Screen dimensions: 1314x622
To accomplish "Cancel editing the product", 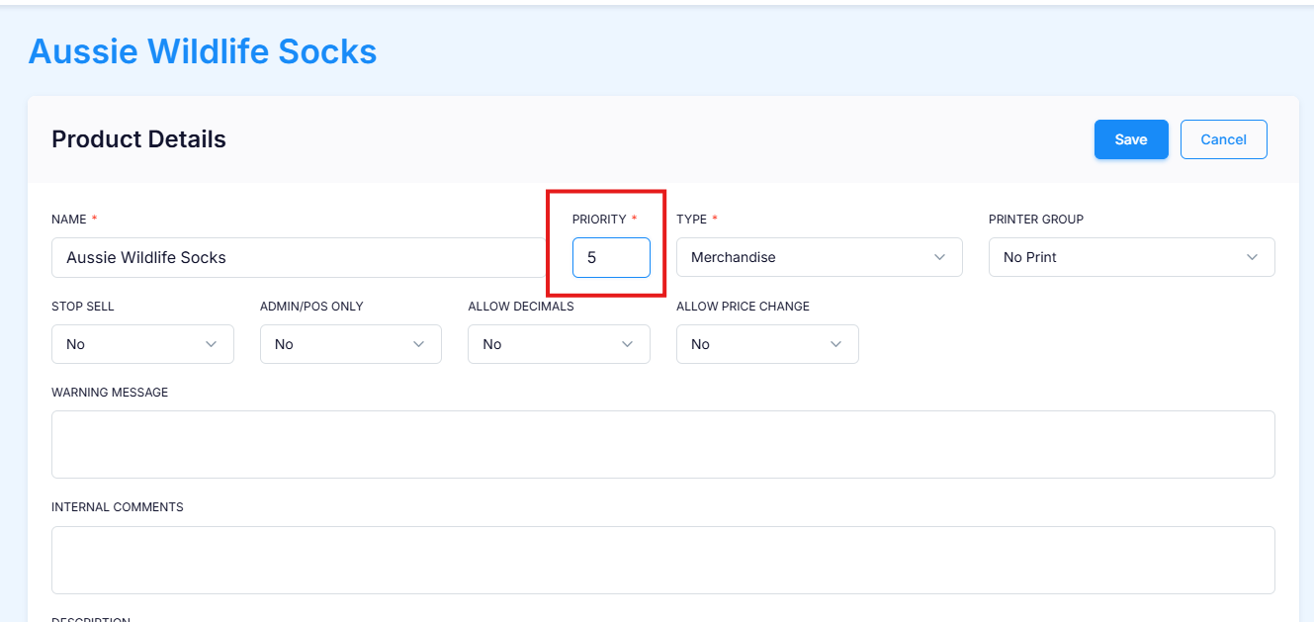I will point(1223,139).
